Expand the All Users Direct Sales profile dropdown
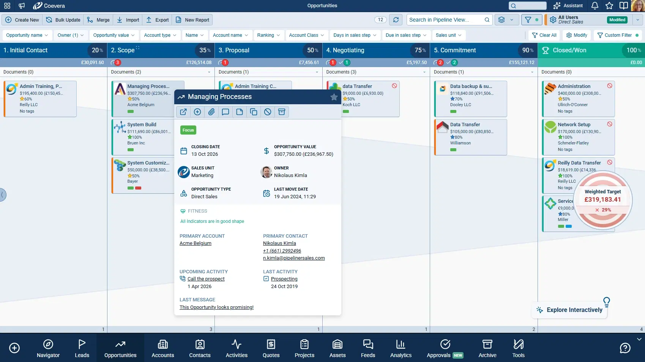 tap(637, 19)
